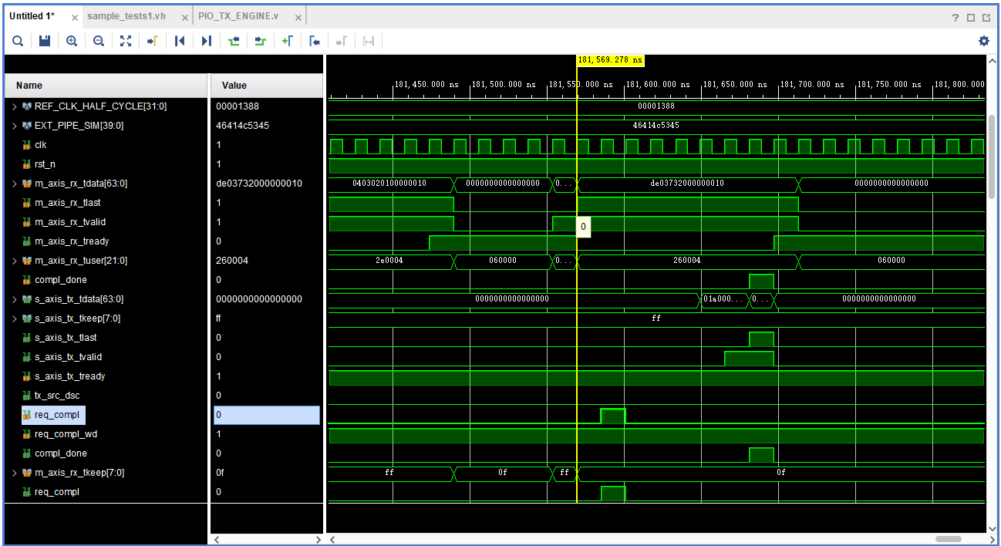Expand EXT_PIPE_SIM[39:0] bus

14,126
